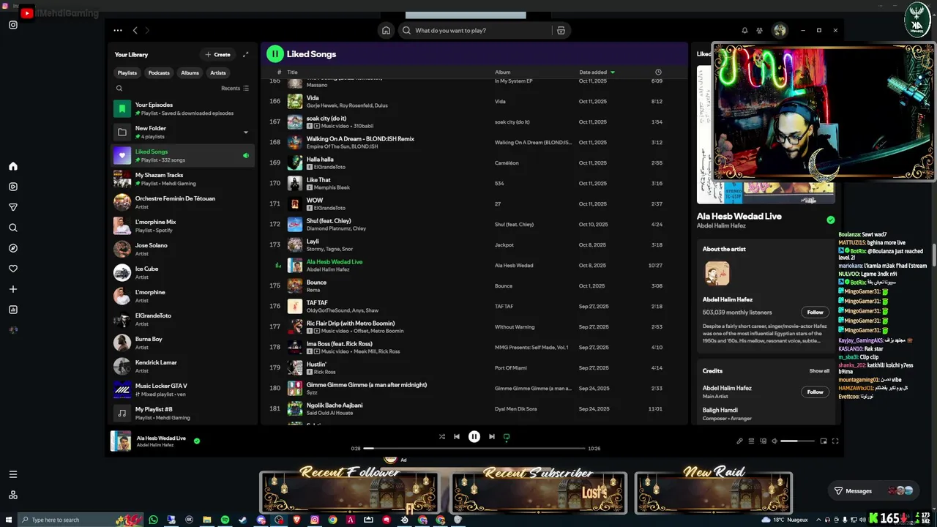Search within Your Library
937x527 pixels.
(119, 89)
